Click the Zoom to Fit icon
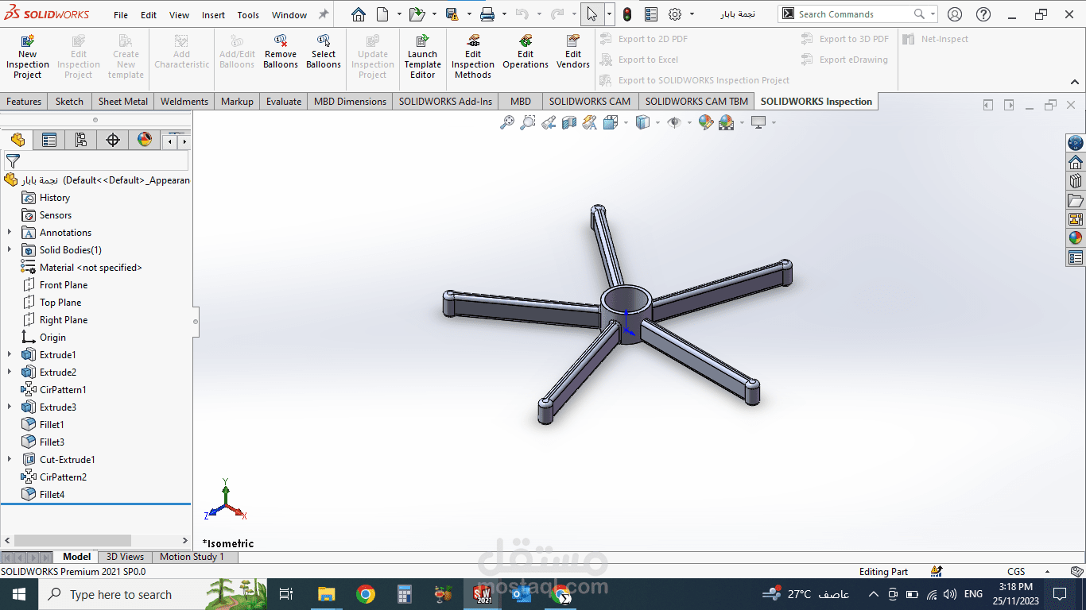Screen dimensions: 1086x610 pyautogui.click(x=506, y=122)
